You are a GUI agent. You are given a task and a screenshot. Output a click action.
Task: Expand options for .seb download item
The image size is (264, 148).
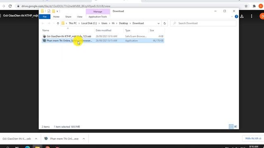point(36,139)
